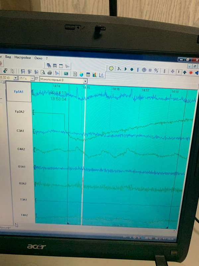Viewport: 199px width, 266px height.
Task: Click the calibration pulse icon
Action: 119,69
